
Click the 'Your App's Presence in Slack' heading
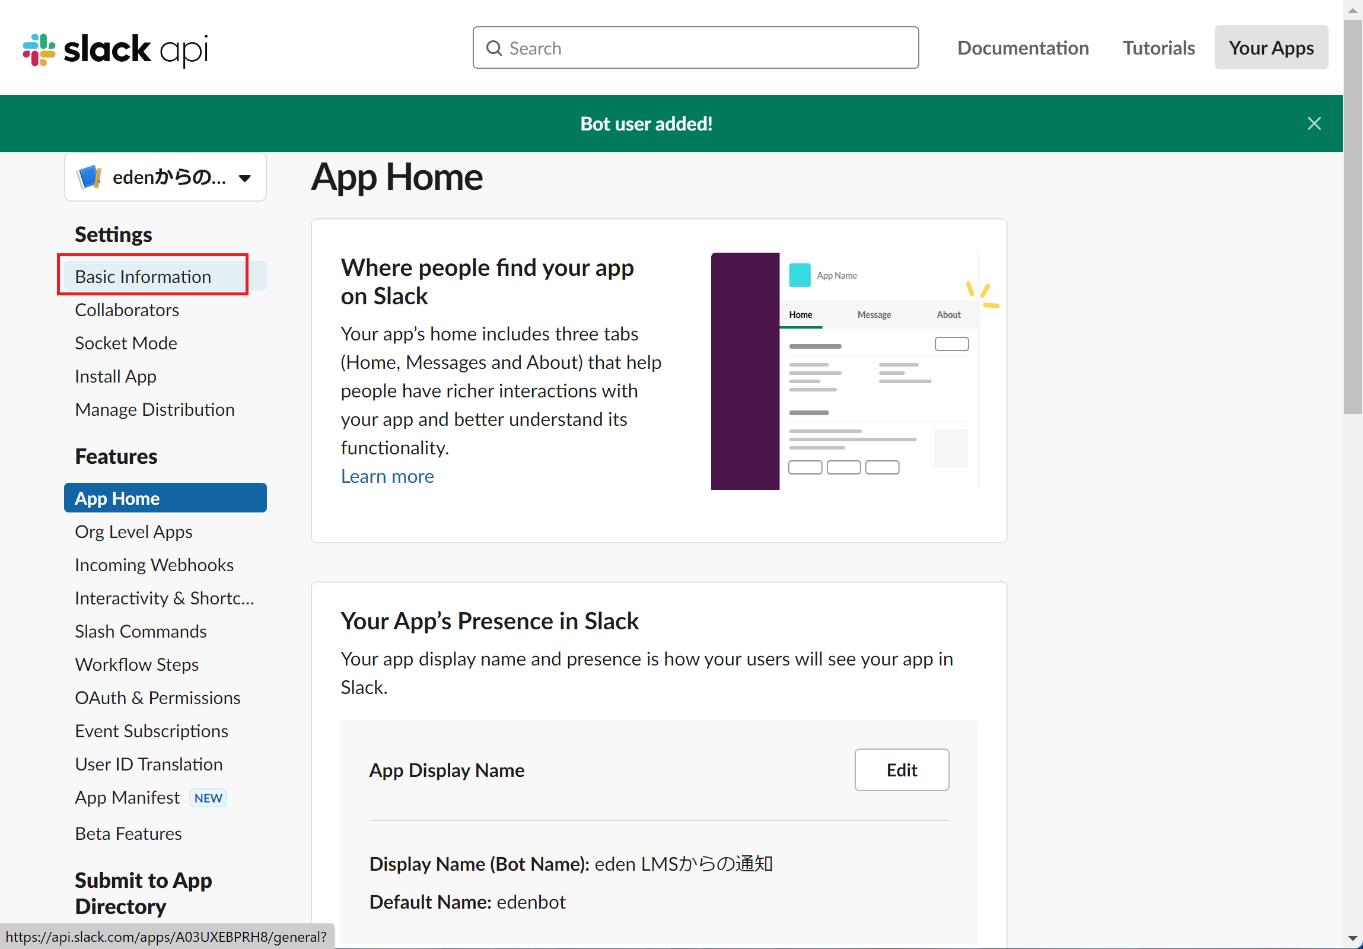click(x=489, y=621)
